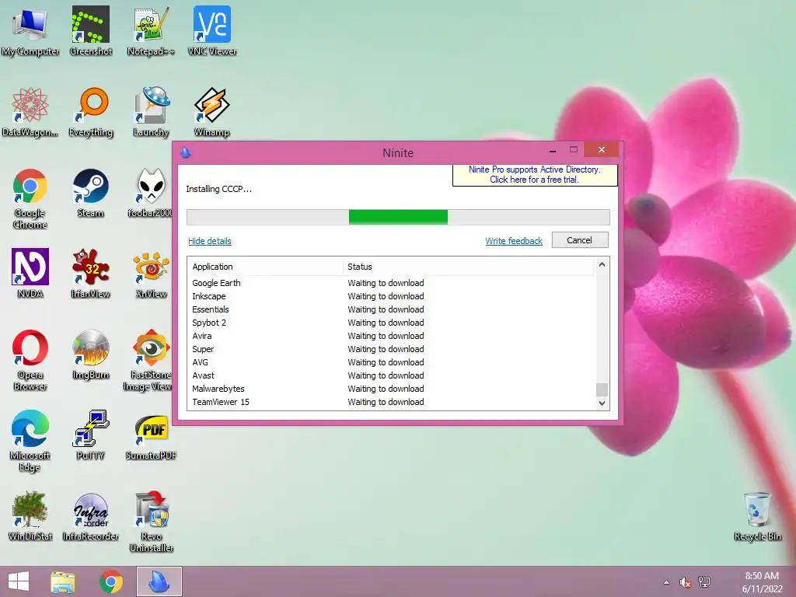
Task: Click Hide details link
Action: [x=210, y=241]
